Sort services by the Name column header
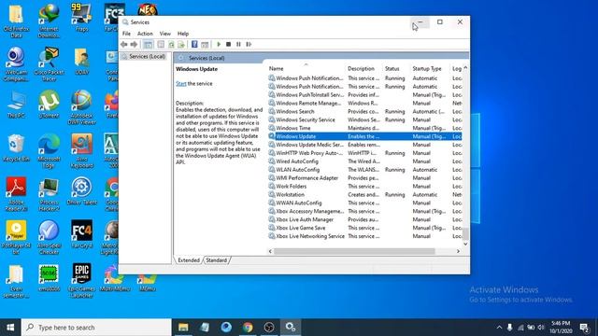Viewport: 598px width, 336px height. click(x=306, y=68)
